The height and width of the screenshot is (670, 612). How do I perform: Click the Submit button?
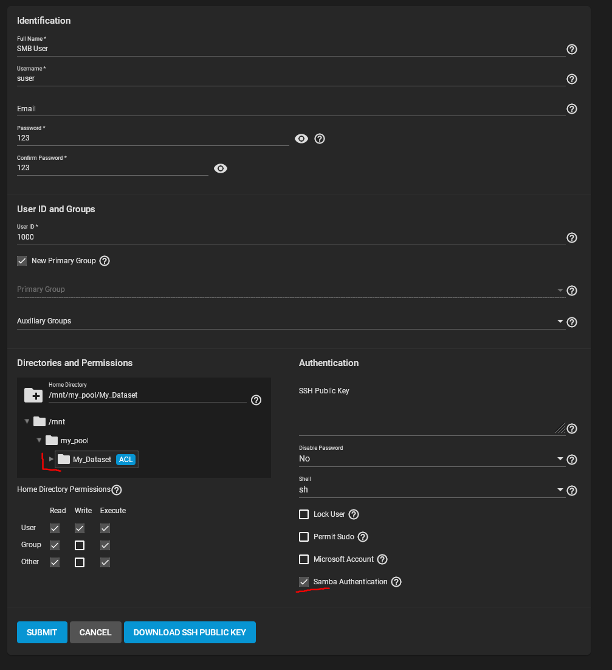42,632
